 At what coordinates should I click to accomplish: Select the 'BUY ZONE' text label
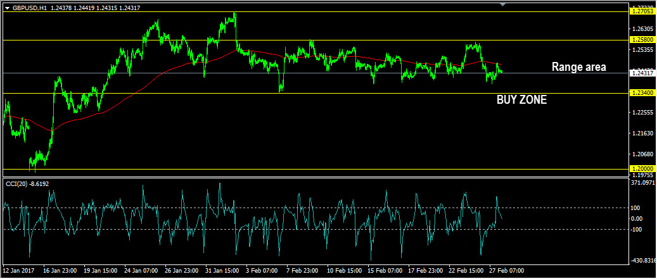coord(521,99)
